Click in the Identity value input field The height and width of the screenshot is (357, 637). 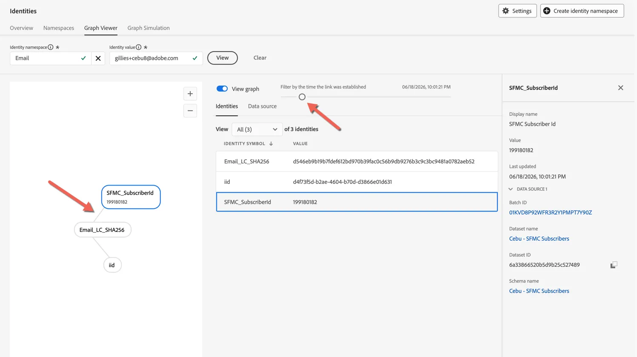click(156, 58)
